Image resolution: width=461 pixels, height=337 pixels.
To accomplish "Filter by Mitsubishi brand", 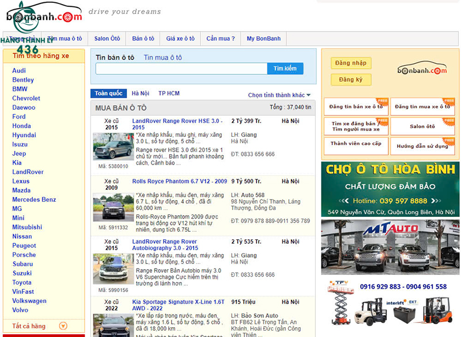I will pyautogui.click(x=27, y=227).
